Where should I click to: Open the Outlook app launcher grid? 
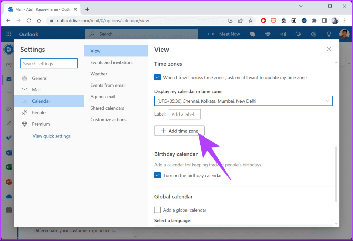tap(9, 34)
